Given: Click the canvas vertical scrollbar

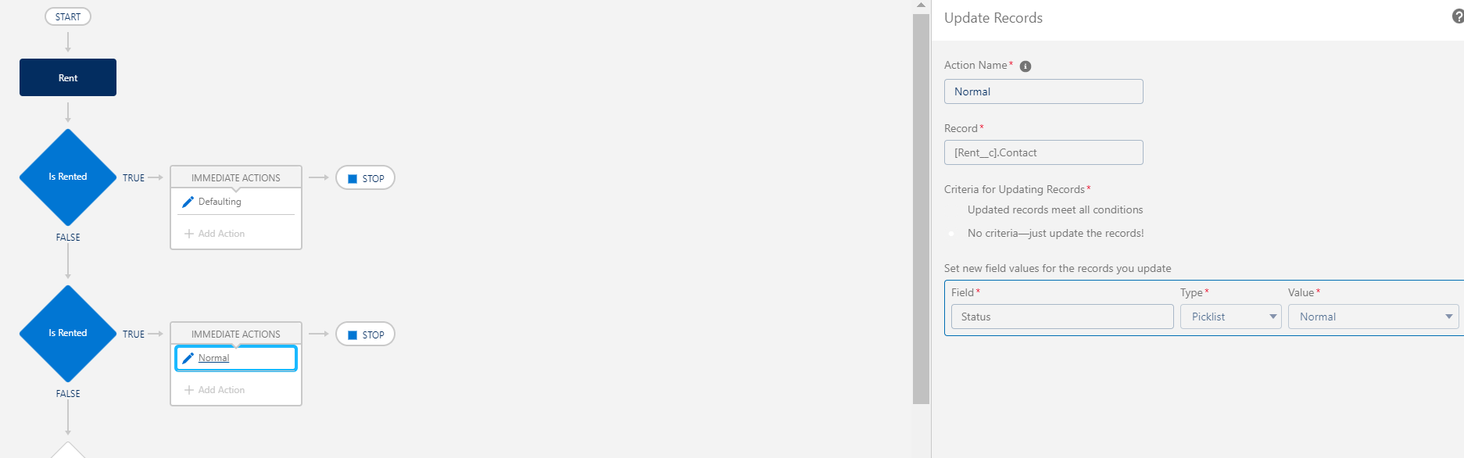Looking at the screenshot, I should click(921, 208).
